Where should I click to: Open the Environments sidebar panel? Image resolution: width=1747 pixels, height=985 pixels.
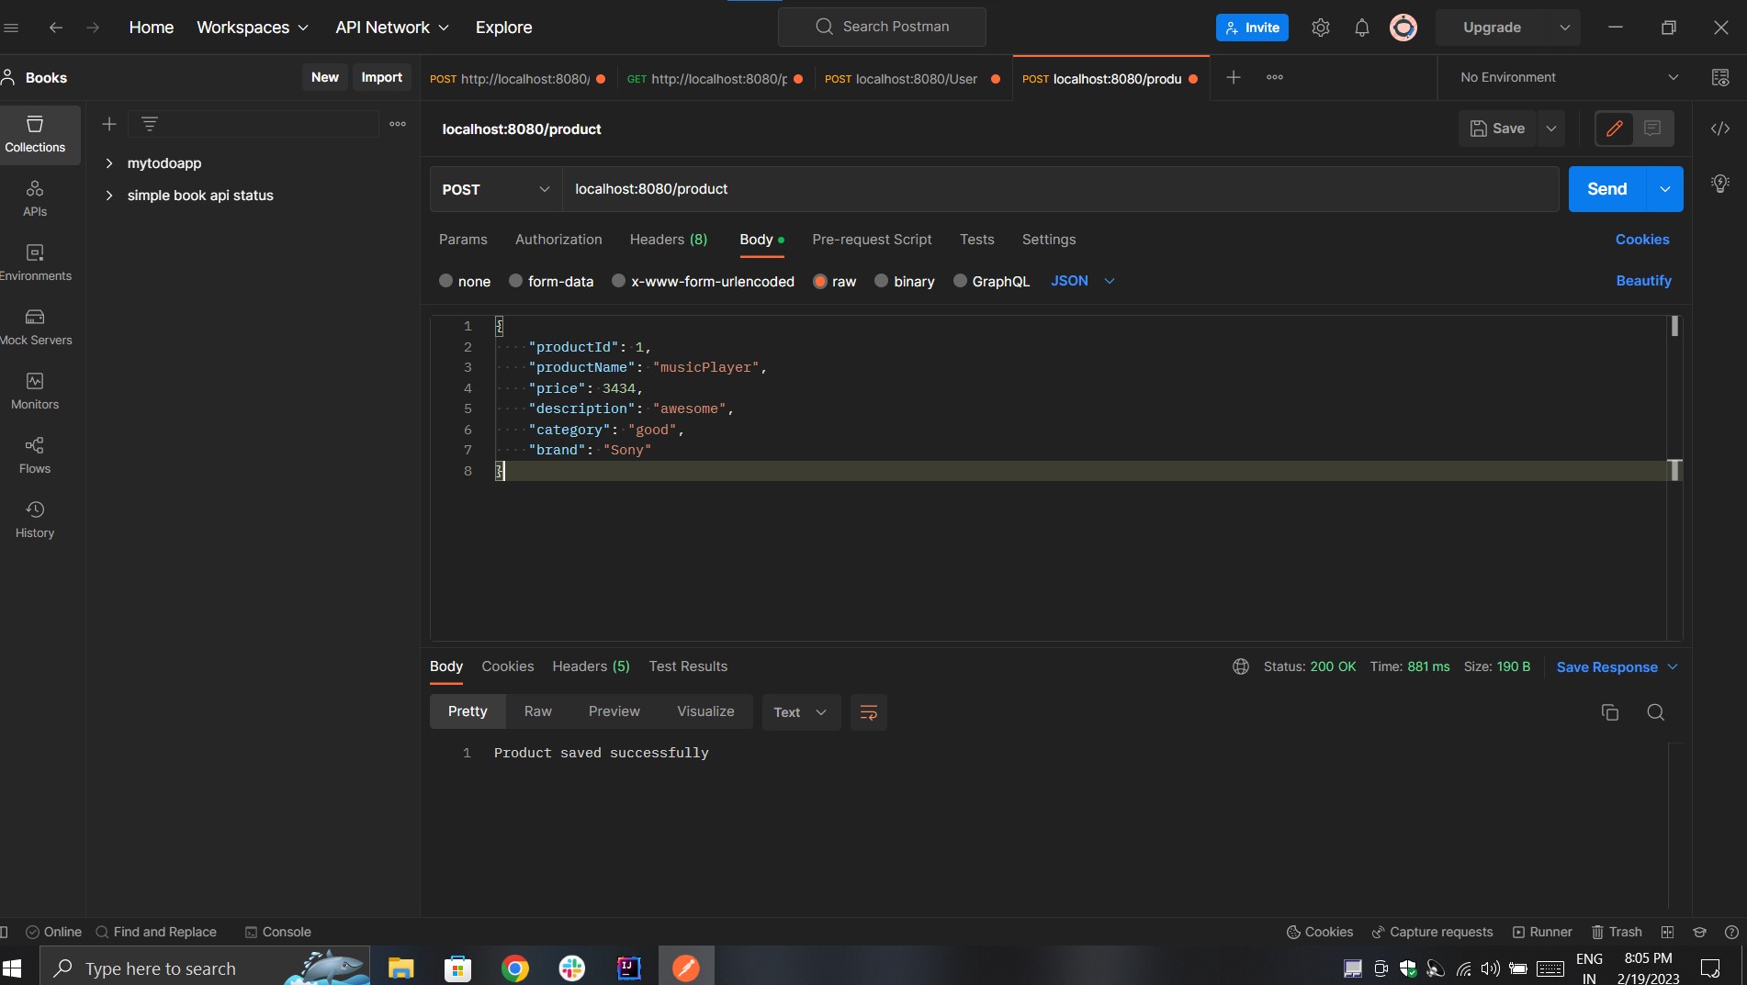tap(34, 262)
